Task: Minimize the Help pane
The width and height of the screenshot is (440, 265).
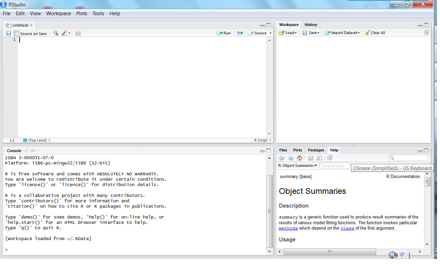Action: pos(420,151)
